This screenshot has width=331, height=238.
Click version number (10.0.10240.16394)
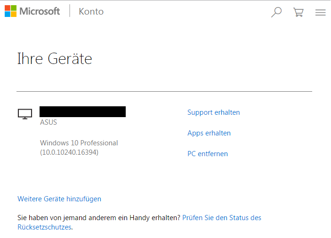click(69, 152)
